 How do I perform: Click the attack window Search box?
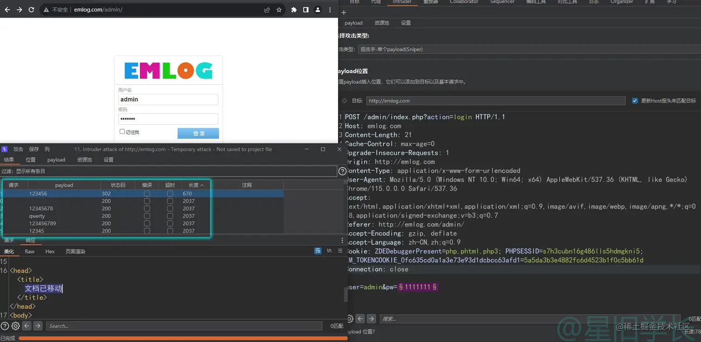click(x=184, y=326)
